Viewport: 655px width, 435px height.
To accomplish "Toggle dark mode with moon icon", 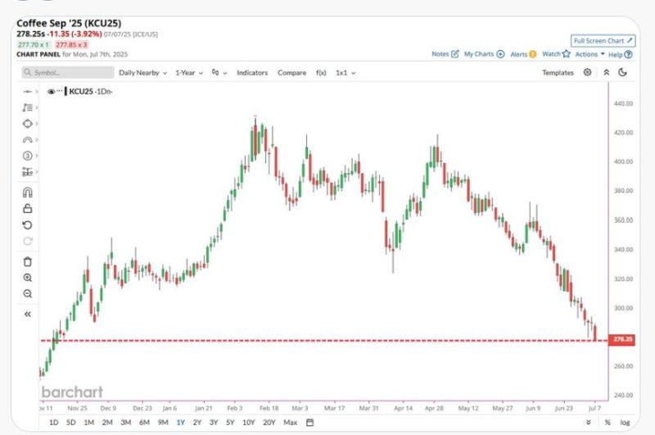I will (623, 73).
